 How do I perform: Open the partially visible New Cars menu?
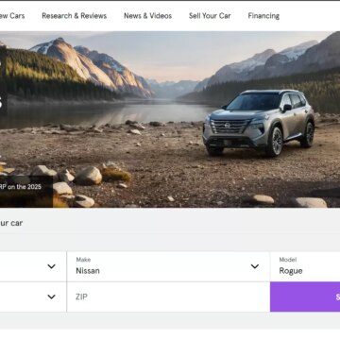(x=12, y=16)
